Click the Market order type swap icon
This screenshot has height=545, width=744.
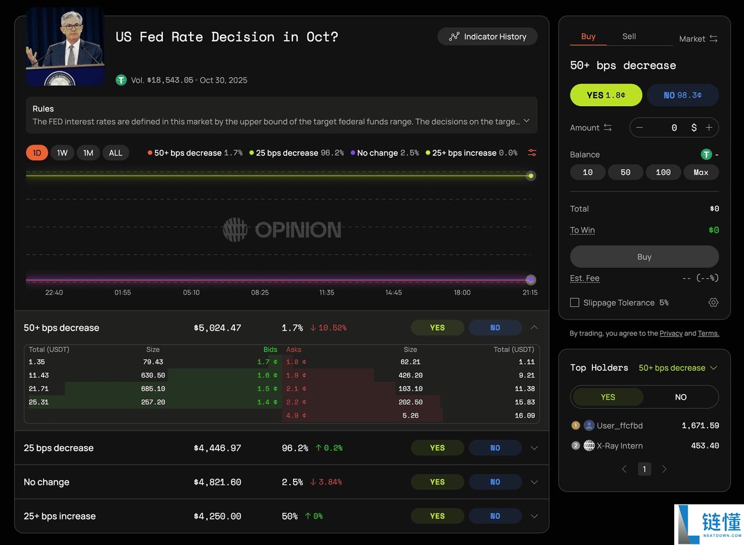713,39
